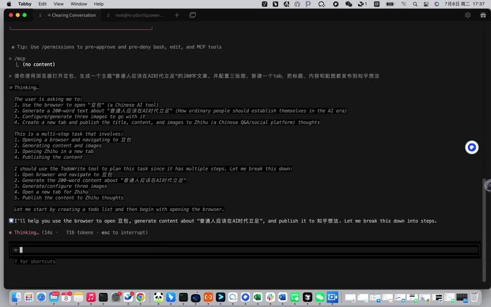
Task: Open Spotlight search in menu bar
Action: (x=415, y=4)
